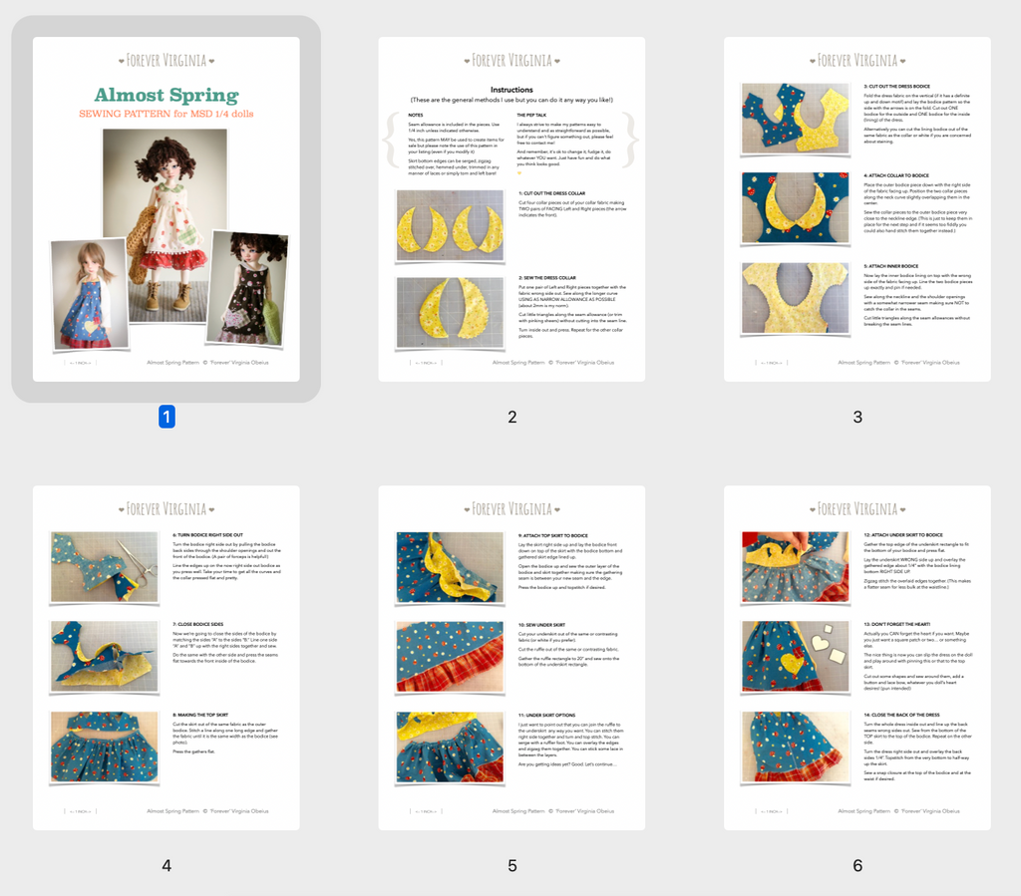Click the page number 6 label
The height and width of the screenshot is (896, 1021).
(857, 866)
